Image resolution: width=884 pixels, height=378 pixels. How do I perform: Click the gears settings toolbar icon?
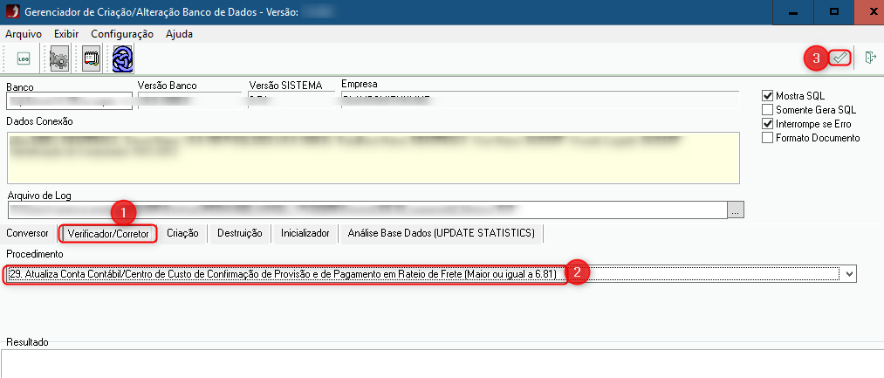click(x=59, y=58)
